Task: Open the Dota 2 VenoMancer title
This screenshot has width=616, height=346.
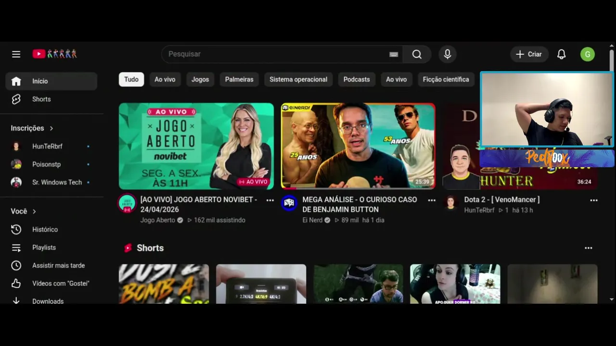Action: 502,199
